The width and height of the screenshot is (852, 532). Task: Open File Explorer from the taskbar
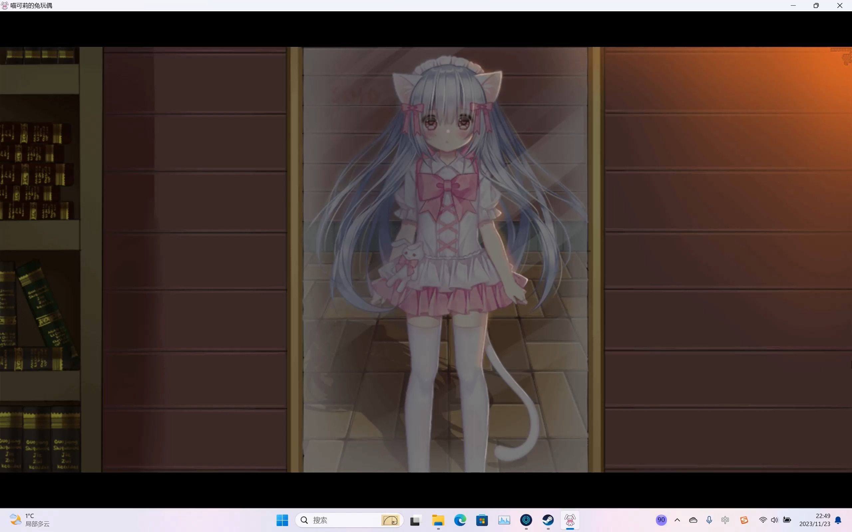tap(438, 520)
